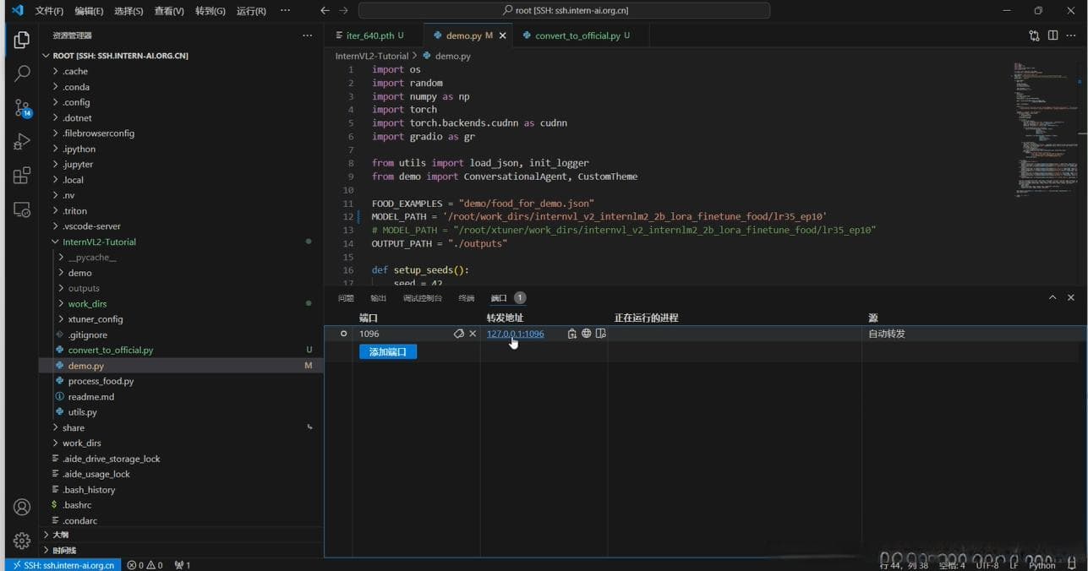The image size is (1088, 571).
Task: Click the 添加端口 add port button
Action: 388,351
